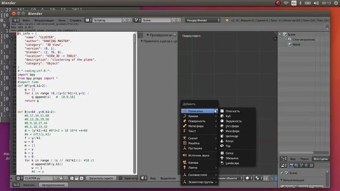Viewport: 340px width, 191px height.
Task: Toggle word wrap display button
Action: [x=76, y=178]
